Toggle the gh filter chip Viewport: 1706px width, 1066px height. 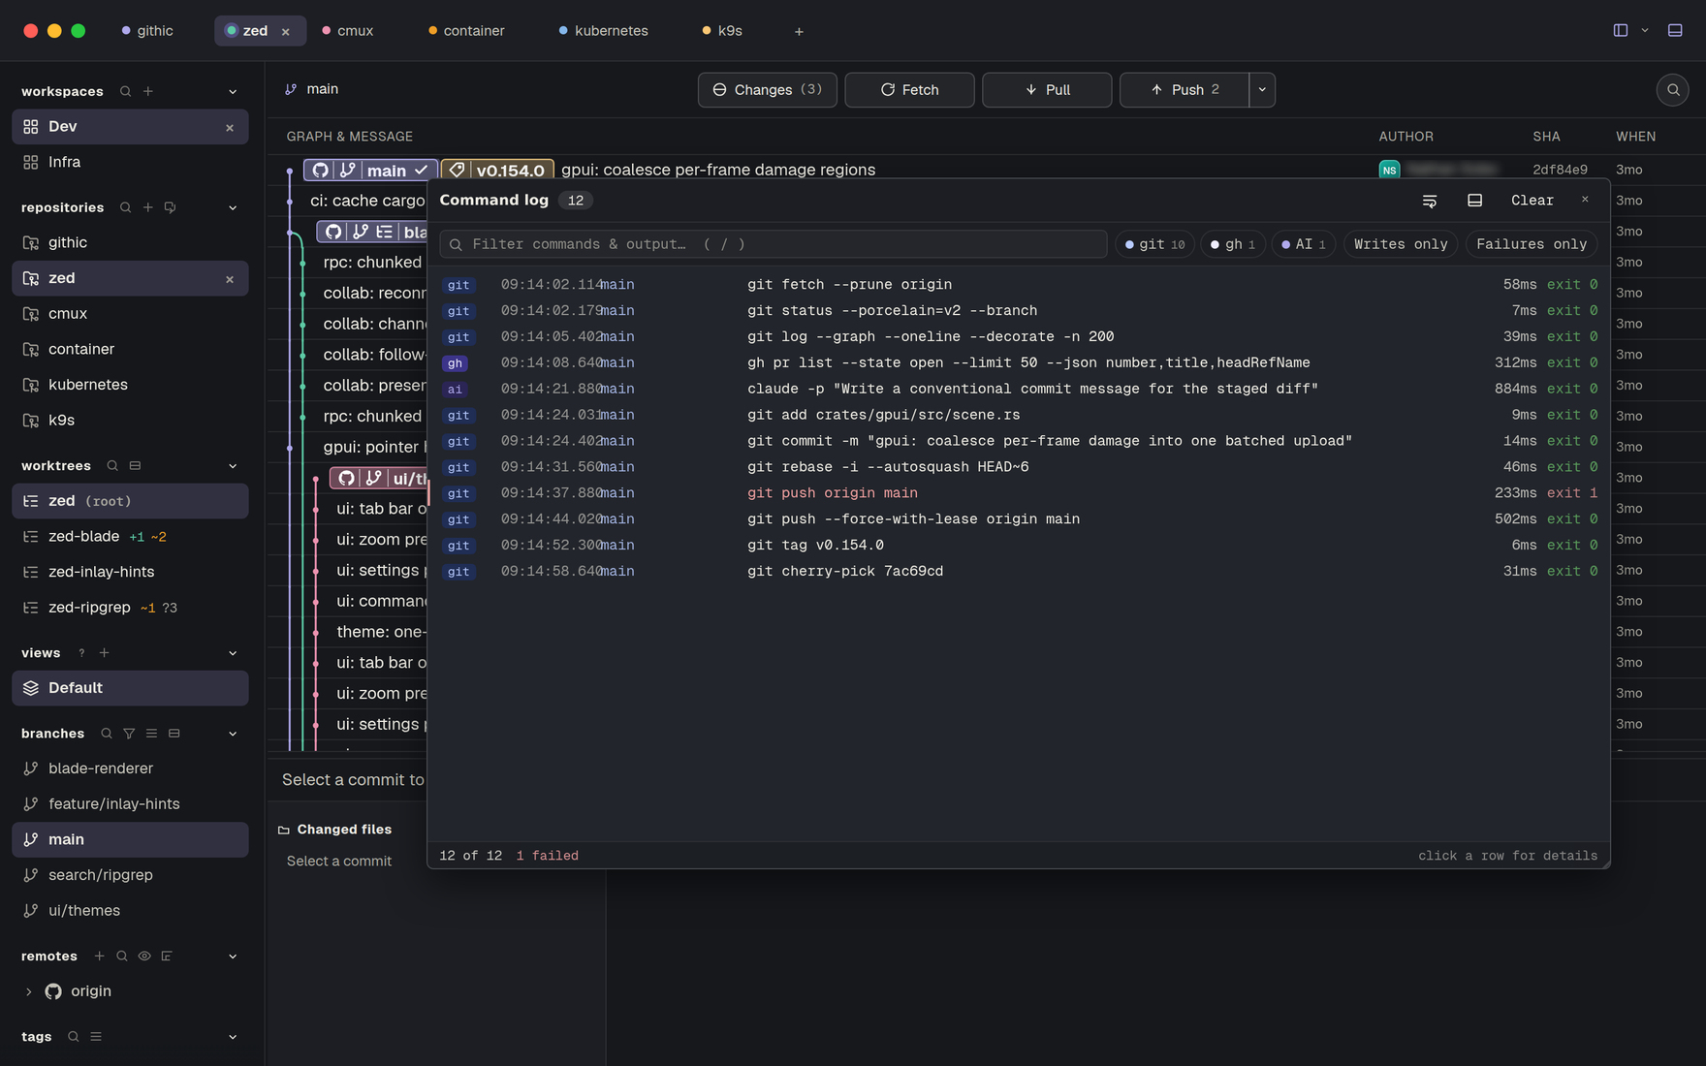(x=1233, y=244)
